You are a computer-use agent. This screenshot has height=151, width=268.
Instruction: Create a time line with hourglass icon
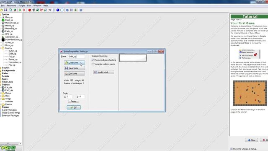pyautogui.click(x=54, y=10)
